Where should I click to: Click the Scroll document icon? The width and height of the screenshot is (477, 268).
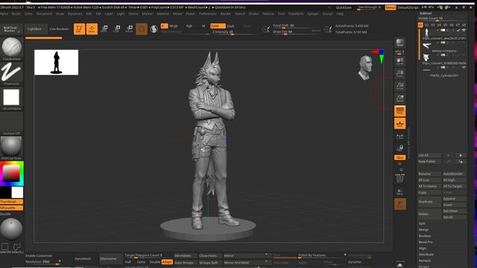(399, 61)
